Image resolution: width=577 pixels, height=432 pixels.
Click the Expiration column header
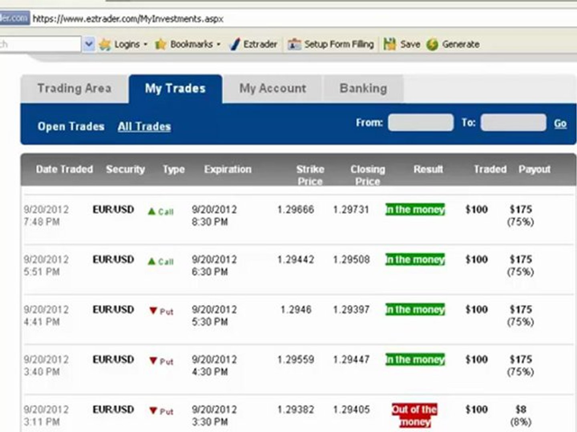pyautogui.click(x=228, y=169)
